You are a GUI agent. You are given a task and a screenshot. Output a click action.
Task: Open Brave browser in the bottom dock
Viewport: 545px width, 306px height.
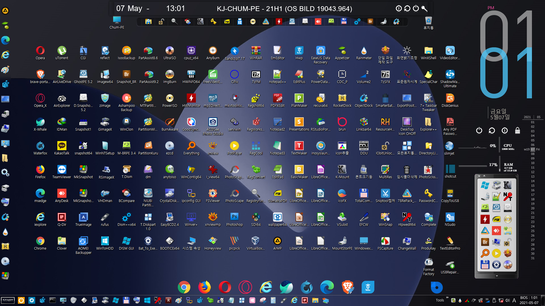point(347,287)
